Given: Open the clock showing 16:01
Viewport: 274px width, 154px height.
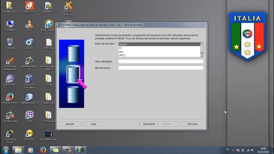Looking at the screenshot, I should (x=263, y=150).
